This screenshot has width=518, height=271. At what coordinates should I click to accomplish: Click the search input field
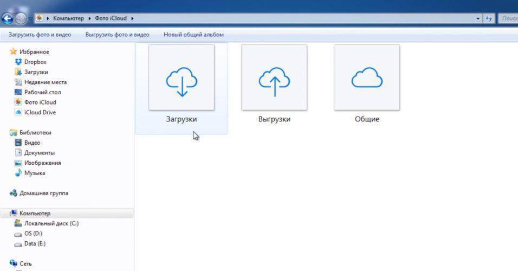[x=508, y=18]
